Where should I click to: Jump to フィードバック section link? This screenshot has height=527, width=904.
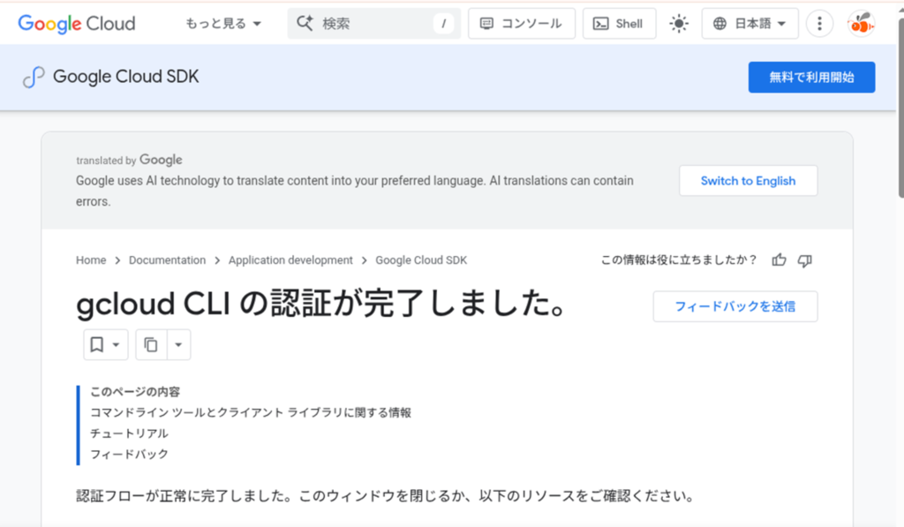pos(129,455)
